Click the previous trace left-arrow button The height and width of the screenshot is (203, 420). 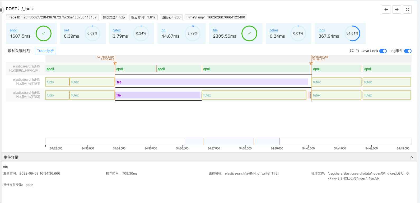click(x=386, y=9)
